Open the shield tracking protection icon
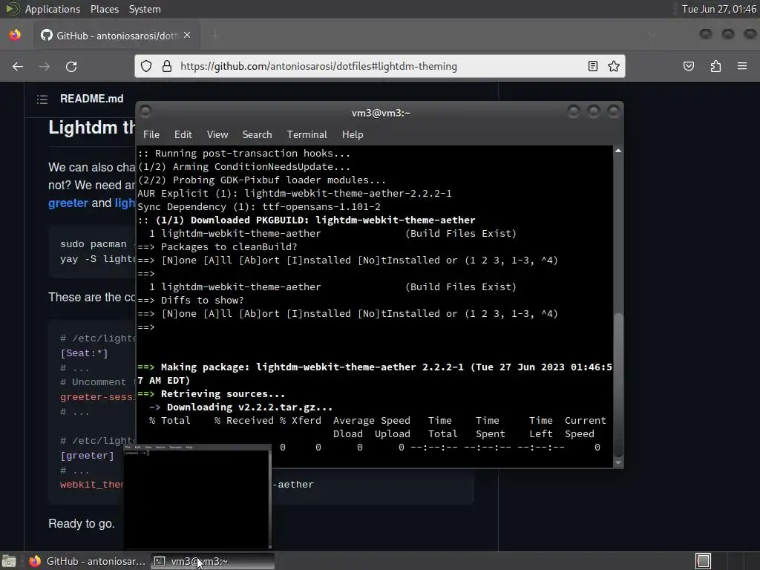Viewport: 760px width, 570px height. click(x=146, y=66)
